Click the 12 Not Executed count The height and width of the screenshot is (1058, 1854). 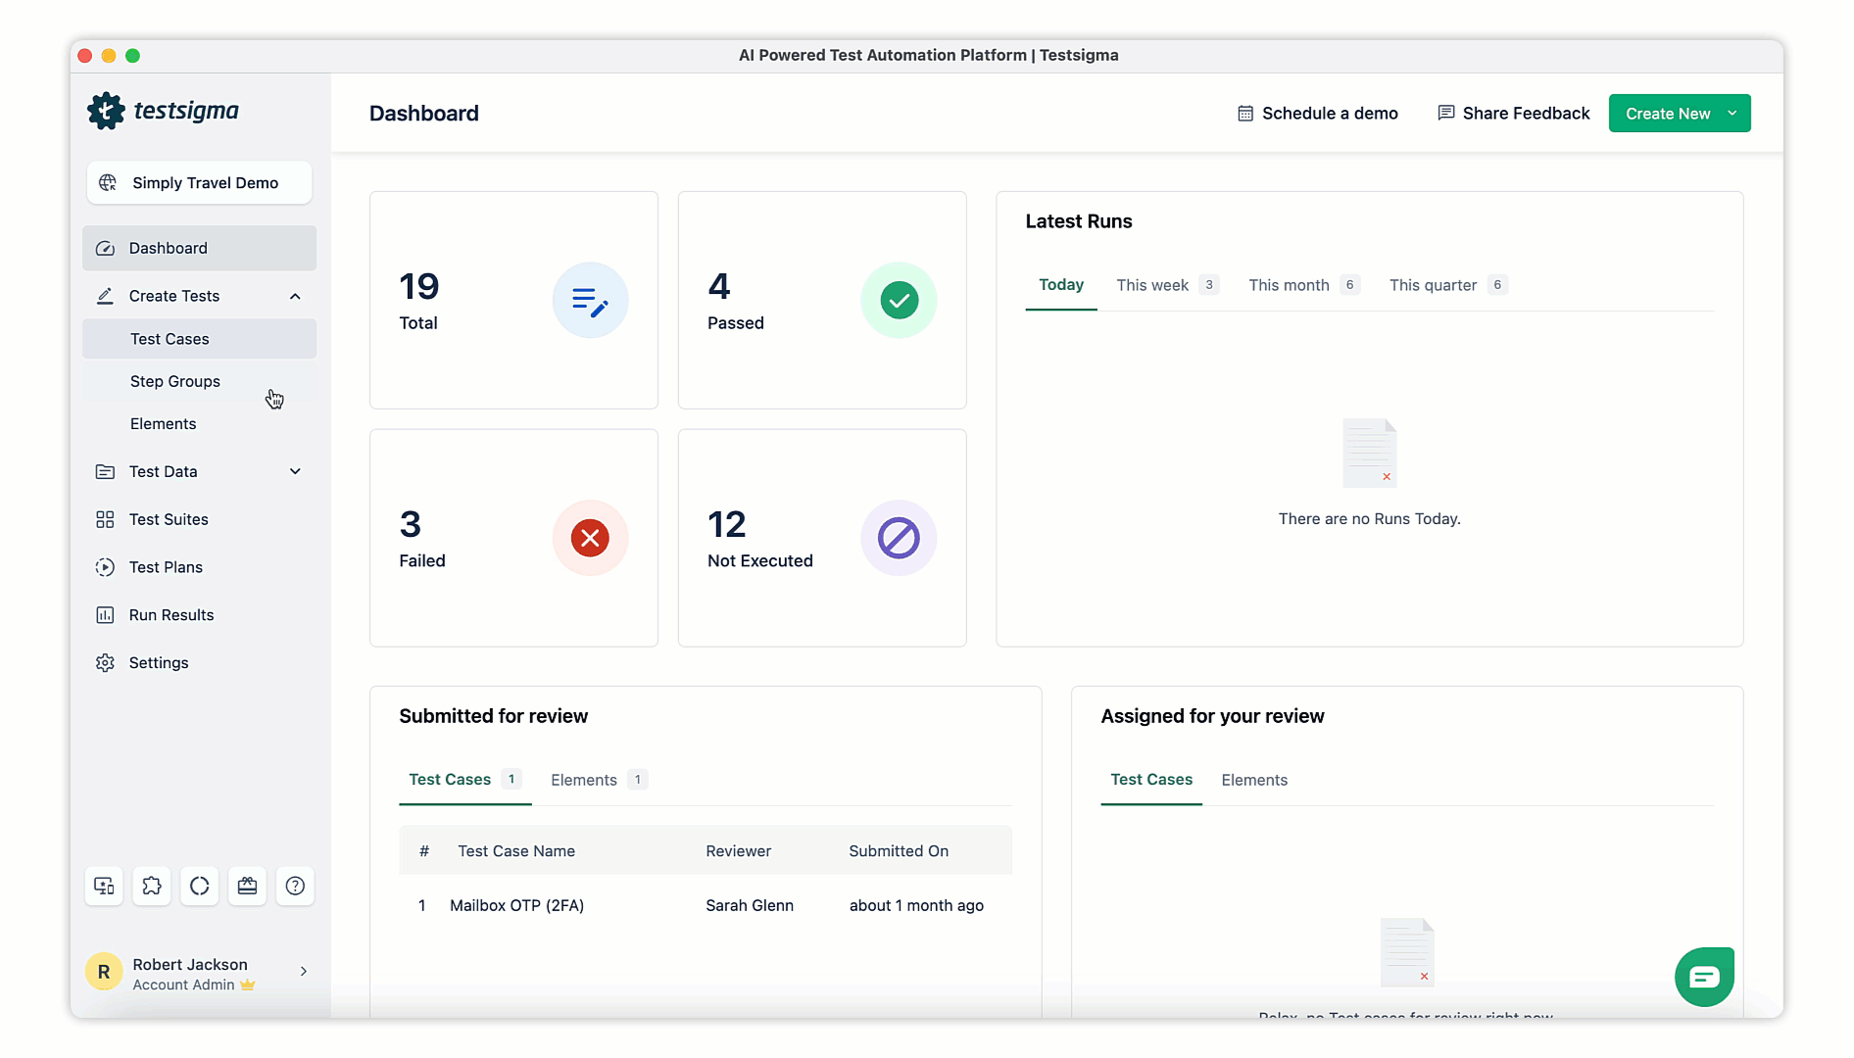[727, 525]
